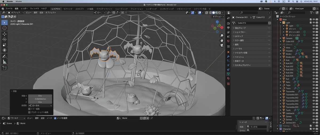The height and width of the screenshot is (135, 320).
Task: Open the Physics properties tab
Action: [x=228, y=65]
